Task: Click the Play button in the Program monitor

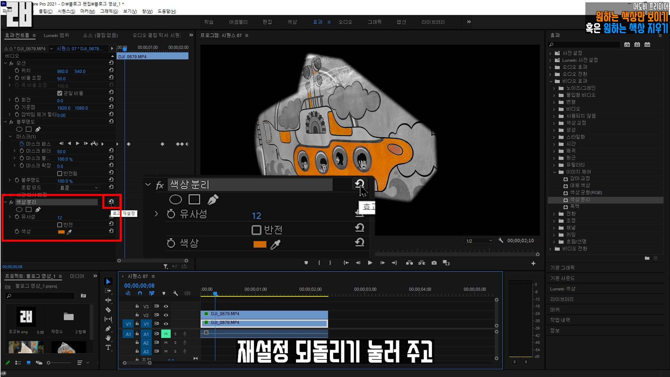Action: tap(370, 263)
